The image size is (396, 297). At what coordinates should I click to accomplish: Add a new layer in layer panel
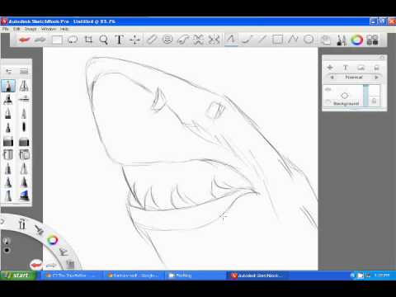(x=330, y=68)
